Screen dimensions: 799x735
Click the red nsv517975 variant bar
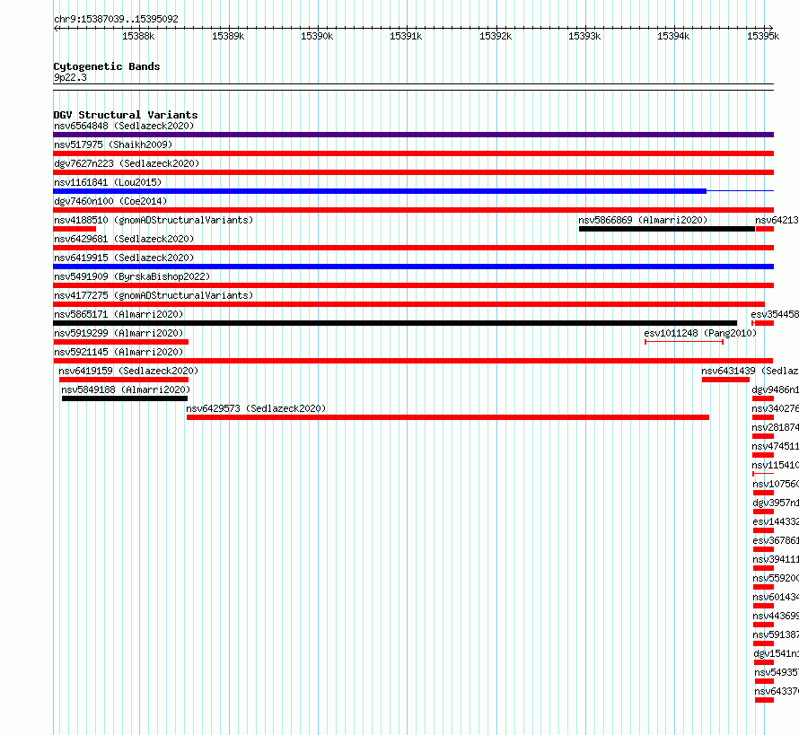(413, 153)
